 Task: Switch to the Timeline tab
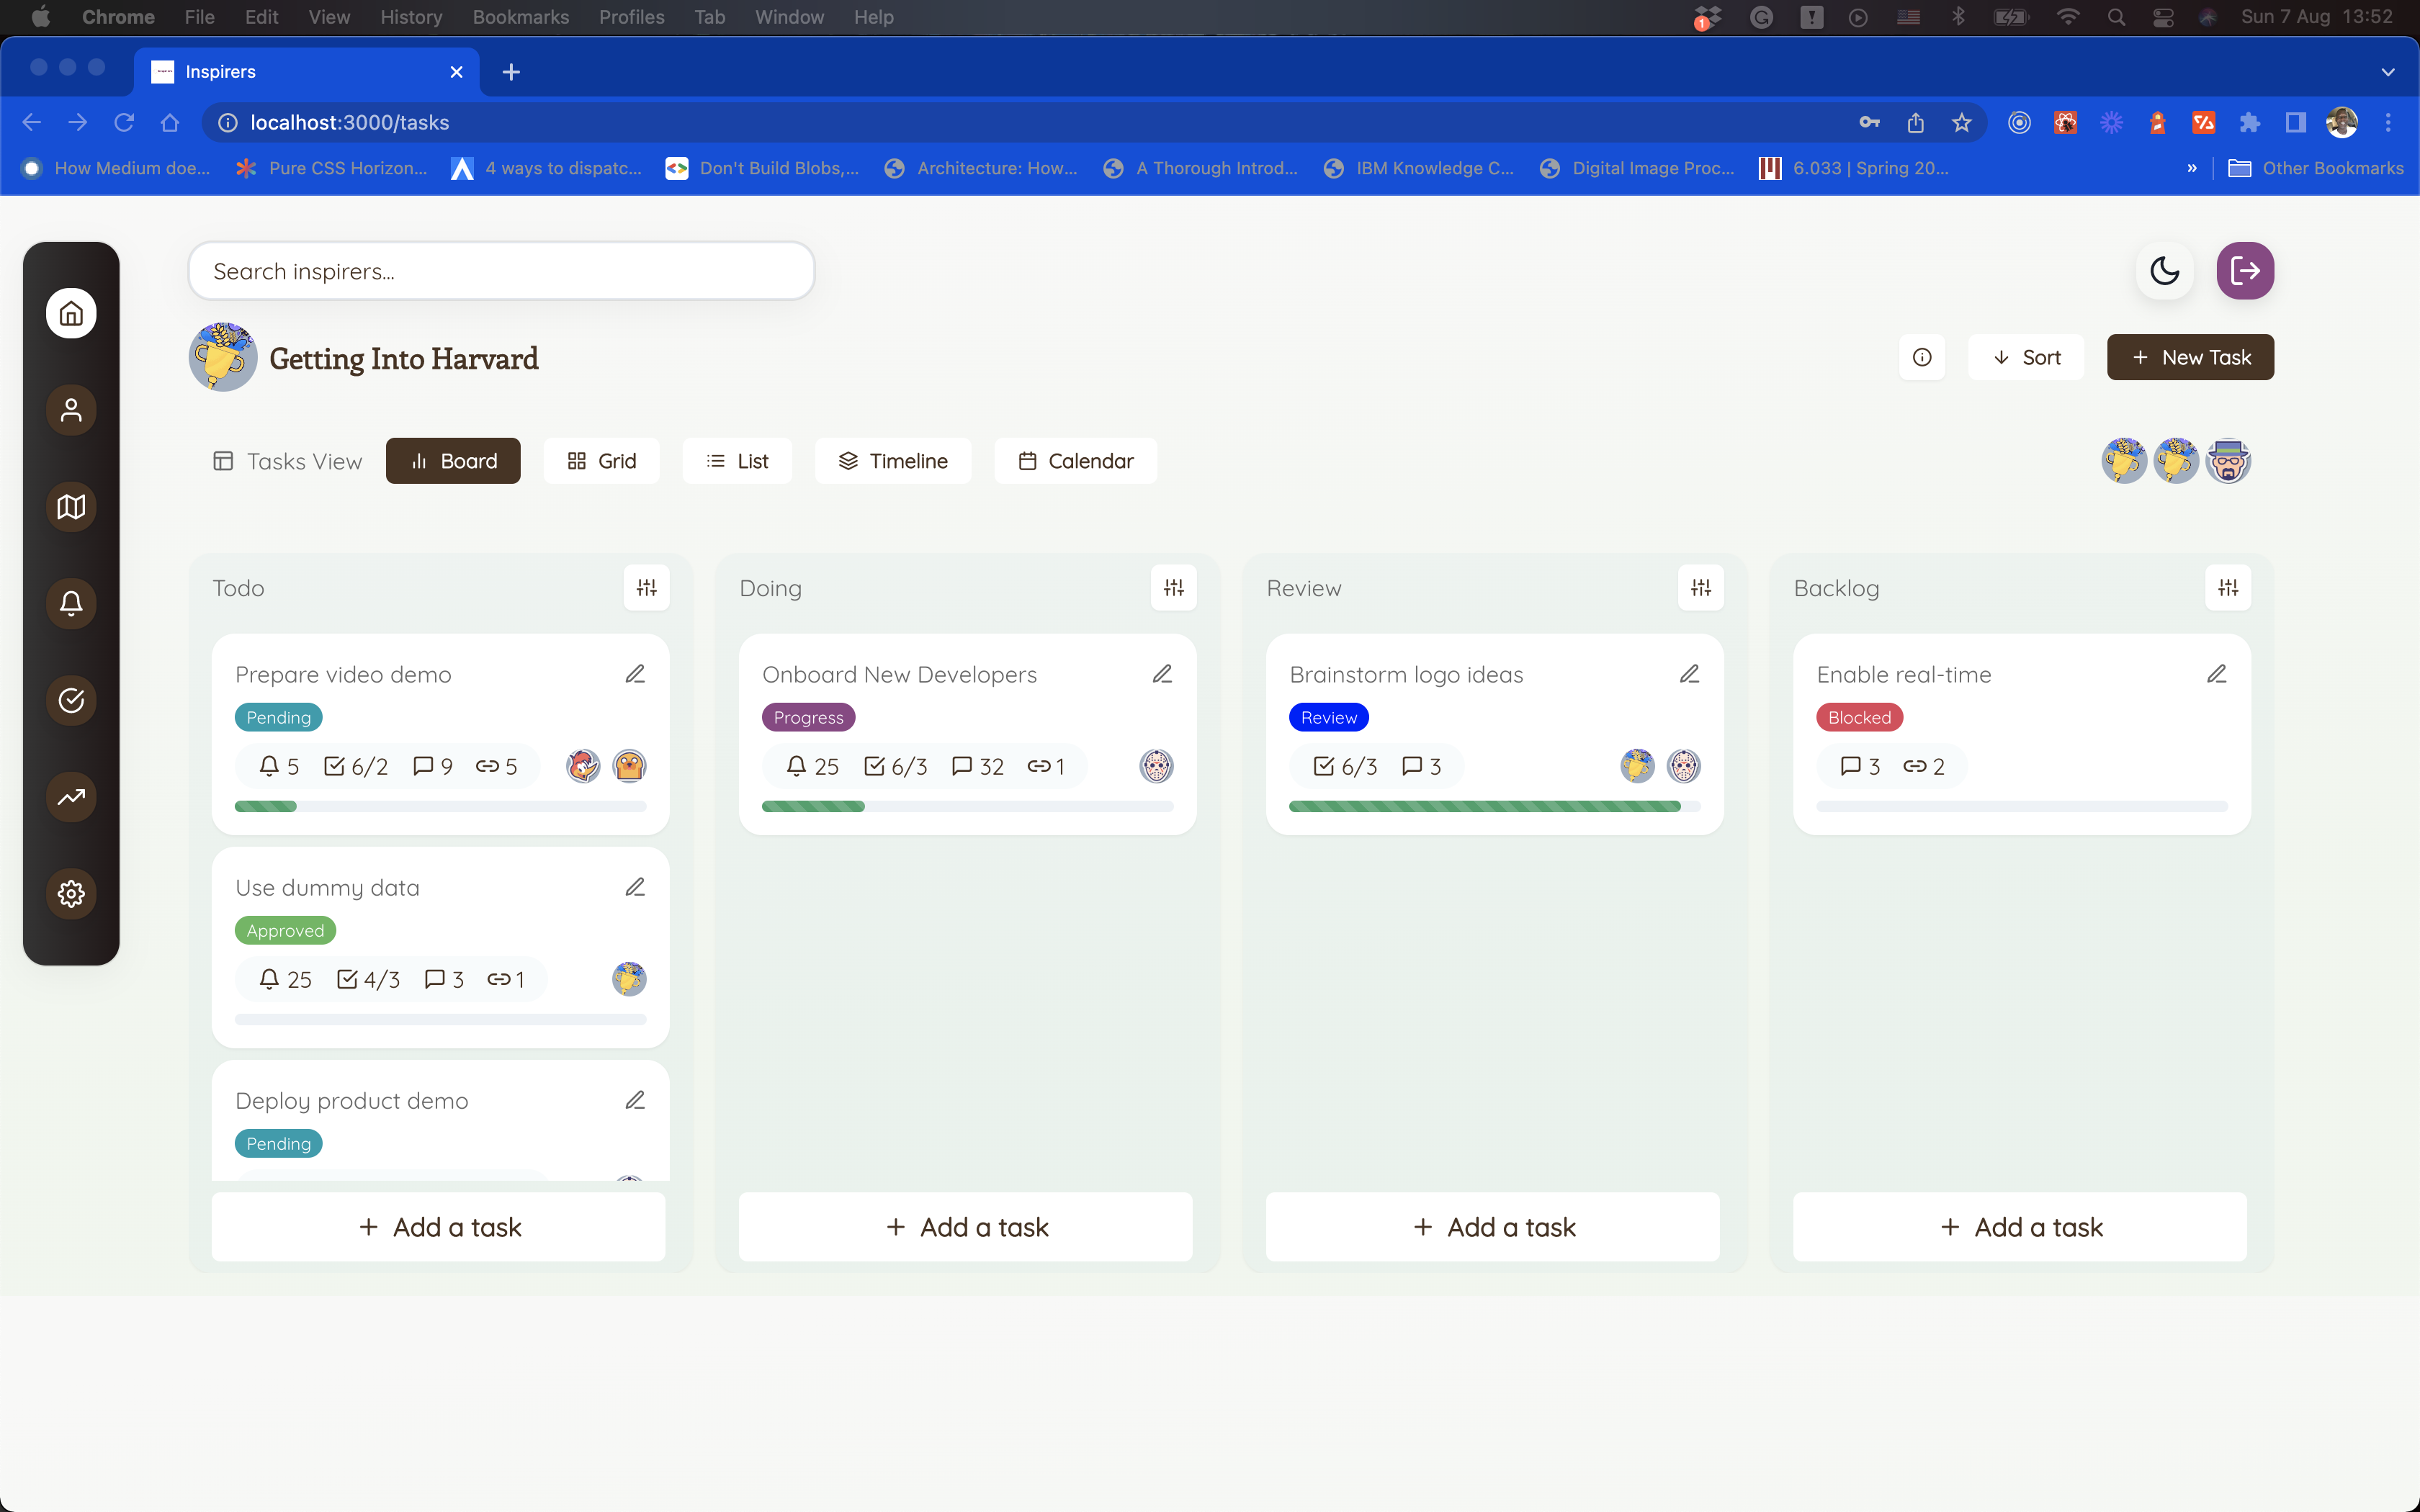(x=892, y=460)
